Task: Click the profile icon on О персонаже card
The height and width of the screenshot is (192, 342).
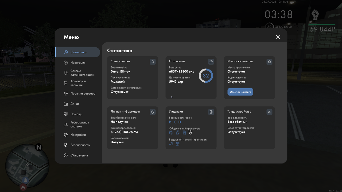Action: pyautogui.click(x=153, y=62)
